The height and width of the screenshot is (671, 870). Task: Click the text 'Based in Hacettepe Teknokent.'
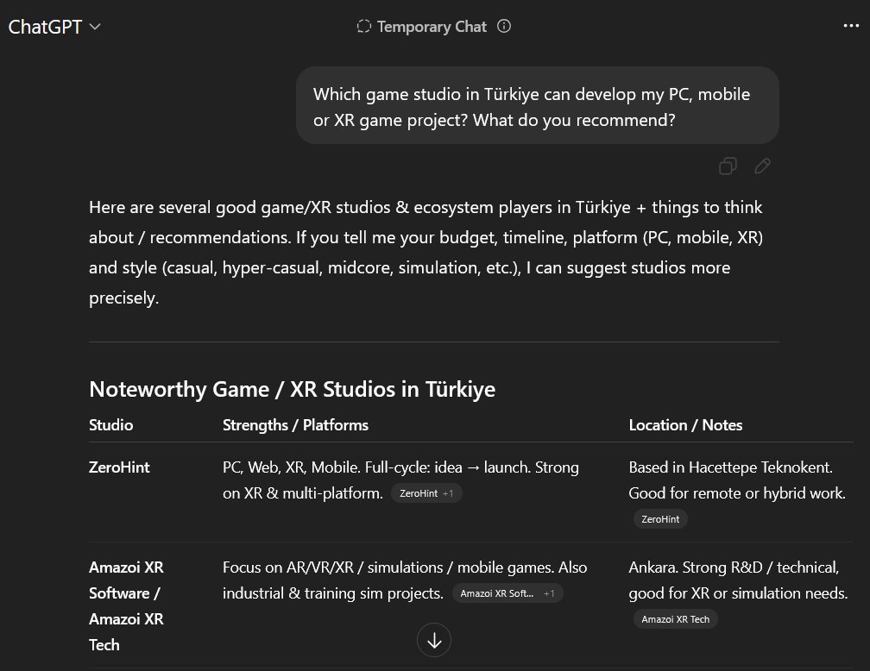click(731, 467)
